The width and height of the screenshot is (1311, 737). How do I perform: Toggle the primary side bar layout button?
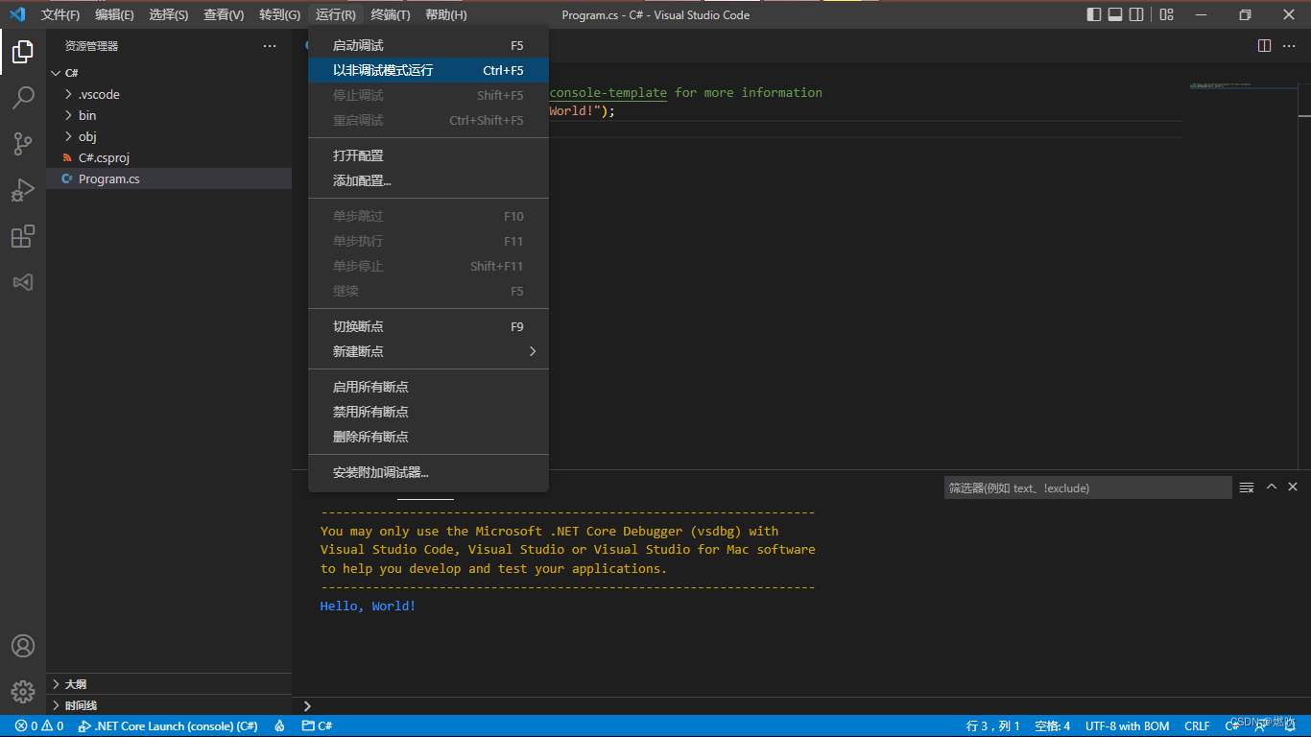[x=1094, y=14]
